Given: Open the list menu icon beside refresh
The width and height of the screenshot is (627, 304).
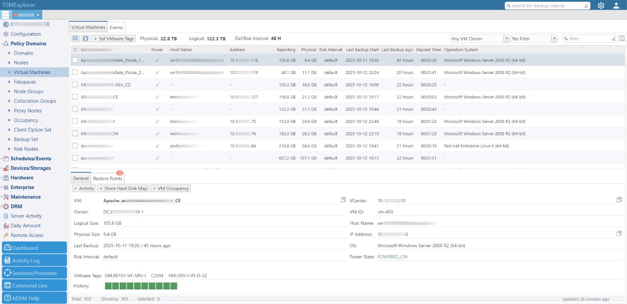Looking at the screenshot, I should click(76, 39).
